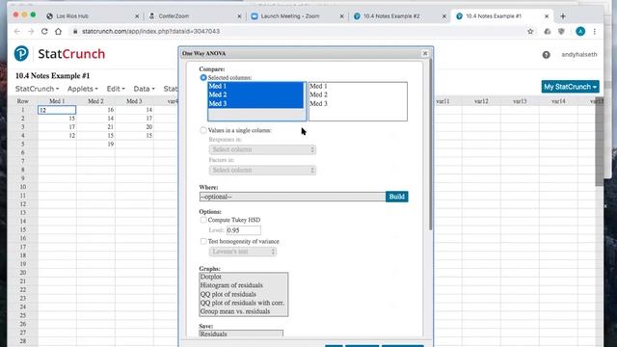The width and height of the screenshot is (617, 347).
Task: Select Med 3 in the highlighted columns list
Action: coord(255,104)
